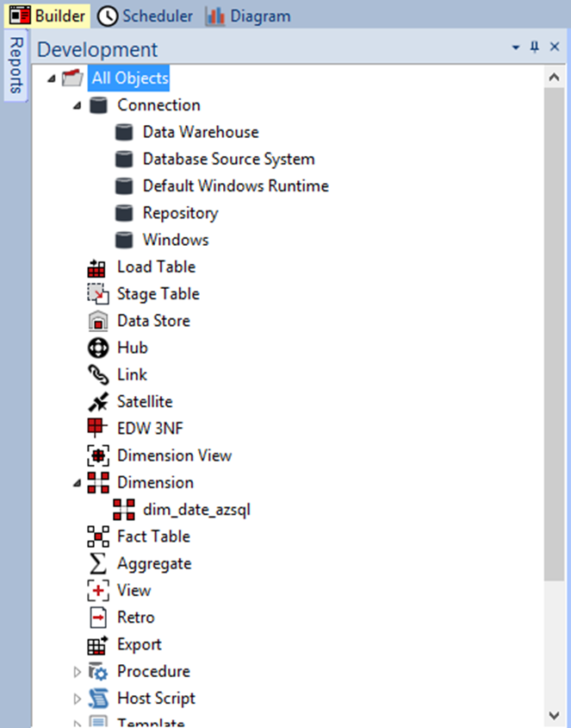Select the Satellite icon

[x=98, y=402]
